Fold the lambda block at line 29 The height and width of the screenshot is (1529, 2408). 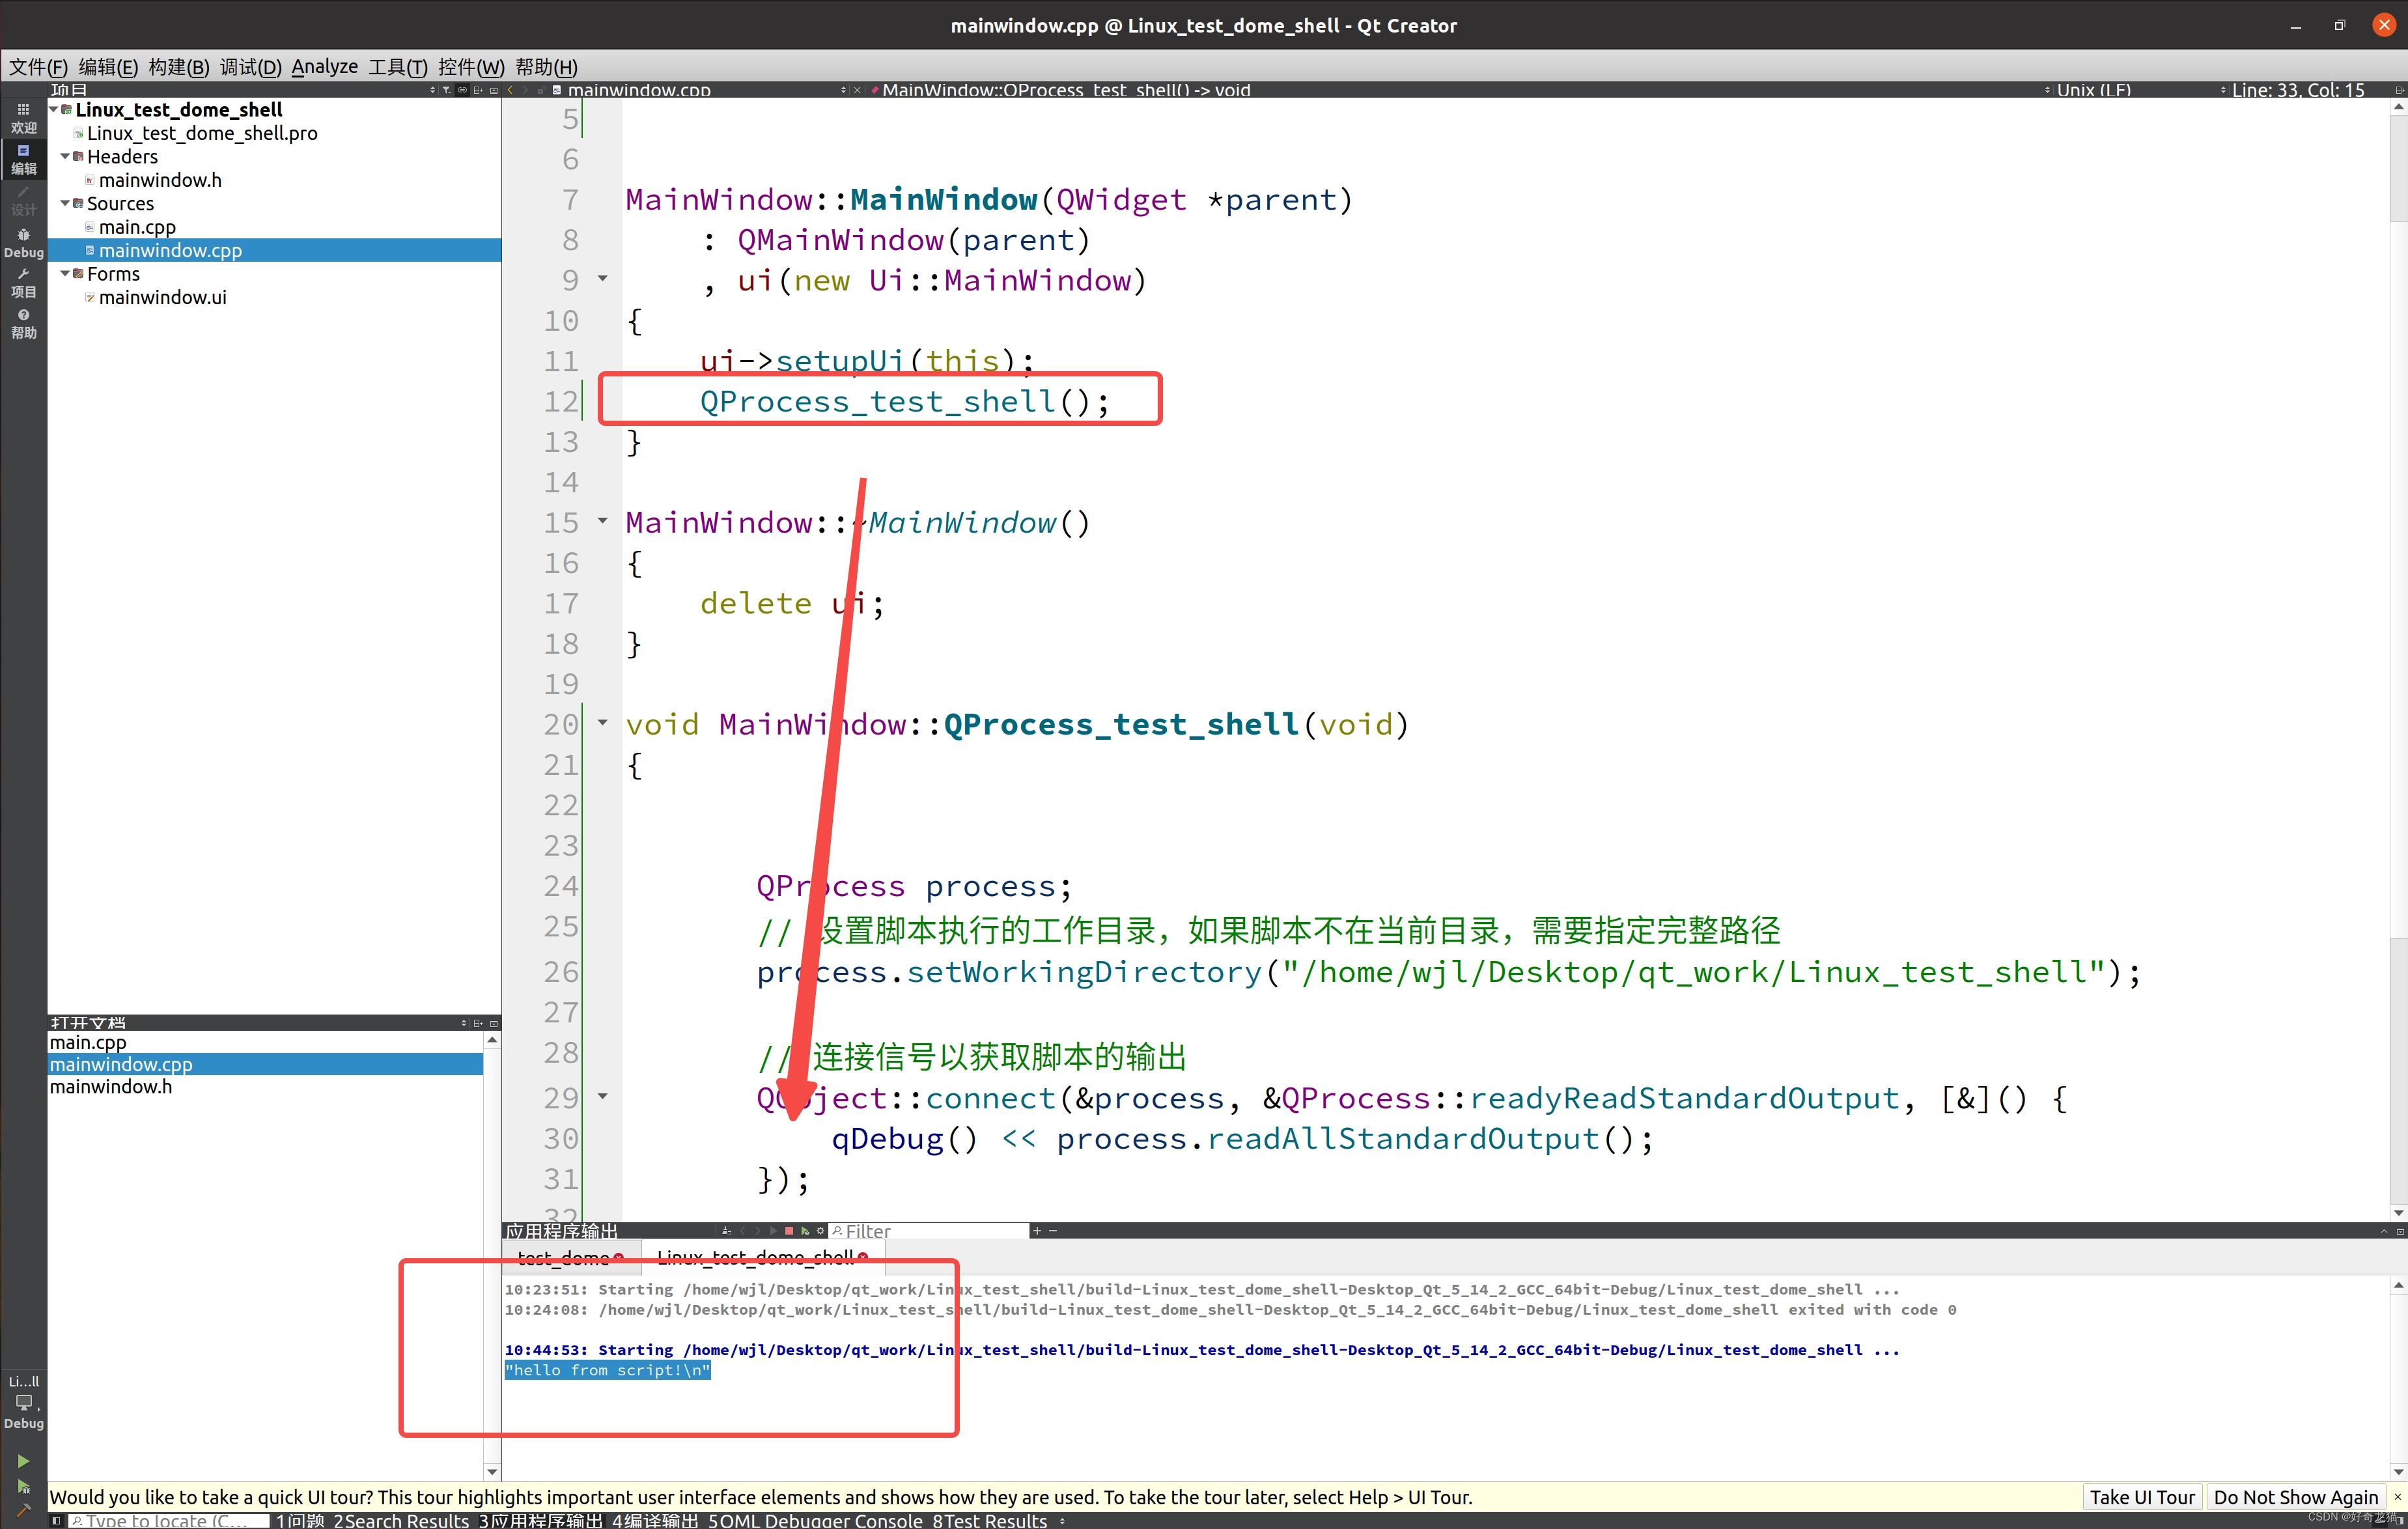(603, 1096)
